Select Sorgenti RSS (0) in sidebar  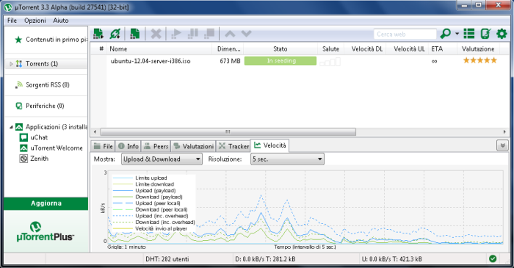coord(46,85)
